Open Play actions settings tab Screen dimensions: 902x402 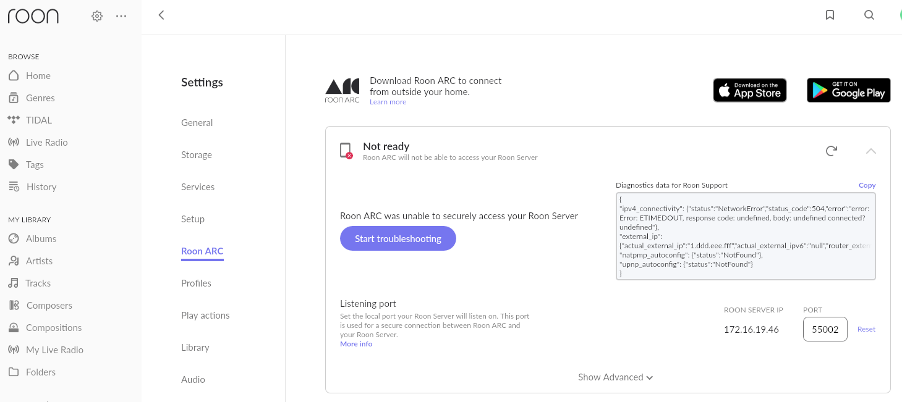pyautogui.click(x=205, y=315)
